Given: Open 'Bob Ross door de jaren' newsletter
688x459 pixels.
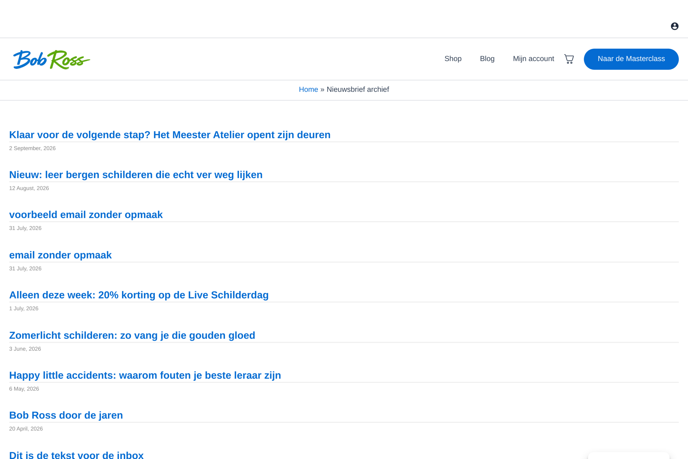Looking at the screenshot, I should tap(66, 415).
